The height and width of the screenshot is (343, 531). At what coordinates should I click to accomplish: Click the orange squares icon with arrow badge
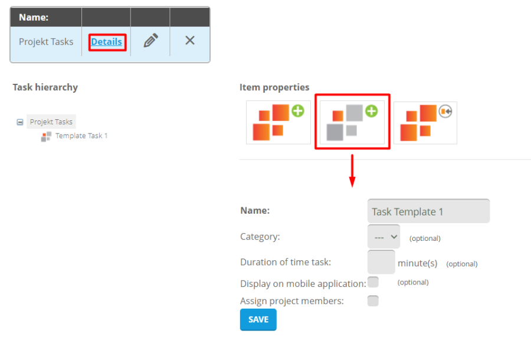point(425,122)
